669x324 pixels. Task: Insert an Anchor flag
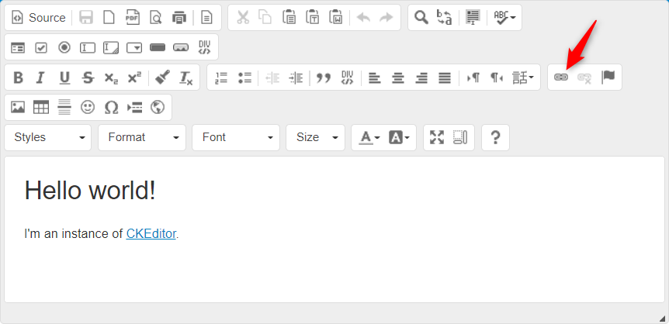pyautogui.click(x=608, y=78)
